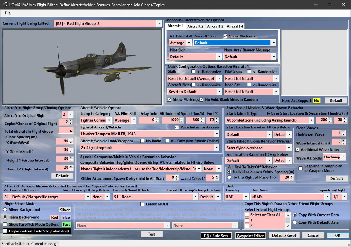This screenshot has height=247, width=351.
Task: Click the Red team color button
Action: 54,217
